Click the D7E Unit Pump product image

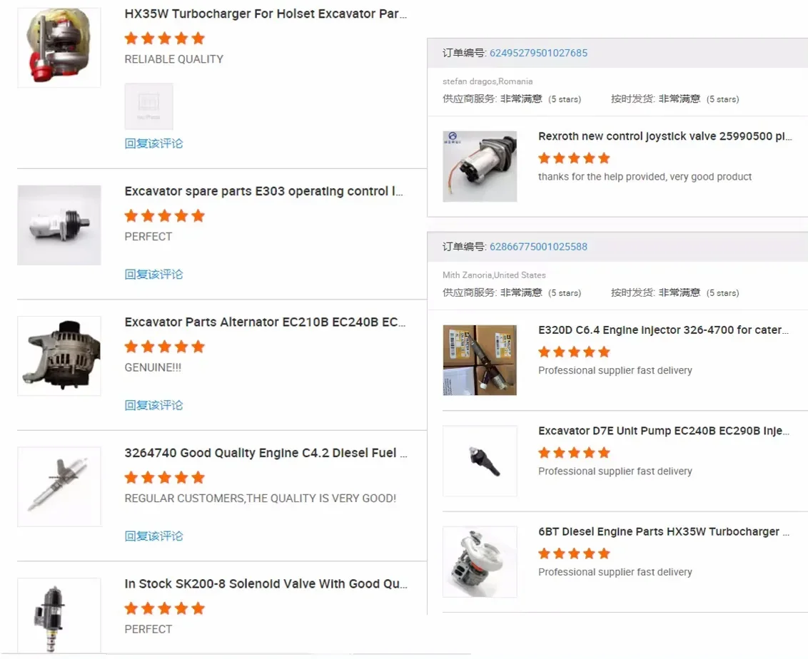pyautogui.click(x=480, y=461)
